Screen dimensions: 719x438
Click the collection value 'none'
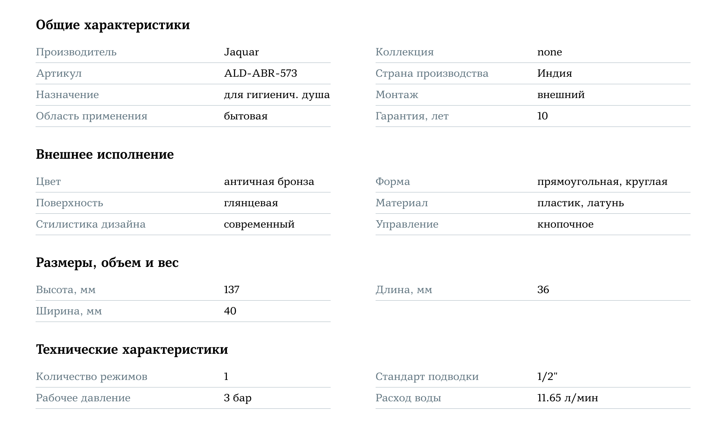pos(549,52)
